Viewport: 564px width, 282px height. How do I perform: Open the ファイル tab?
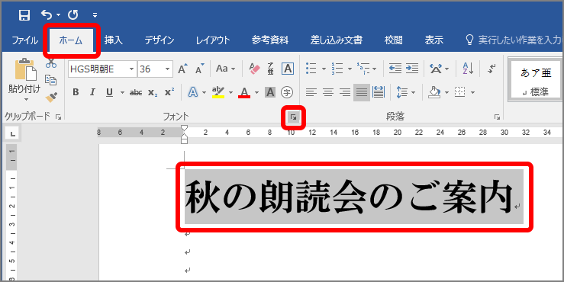click(x=24, y=40)
